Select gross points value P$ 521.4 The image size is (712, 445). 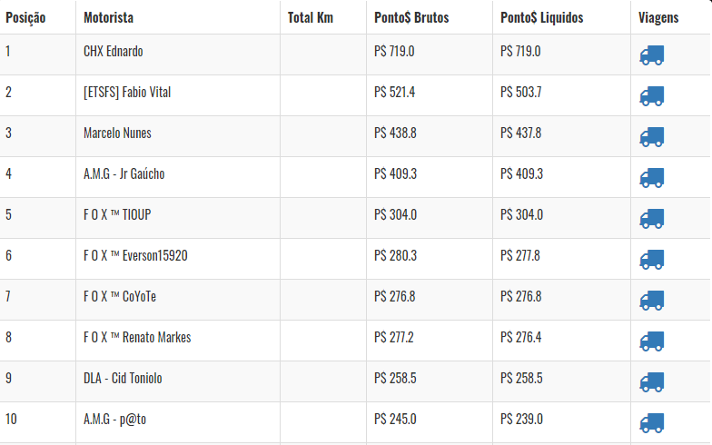coord(394,93)
